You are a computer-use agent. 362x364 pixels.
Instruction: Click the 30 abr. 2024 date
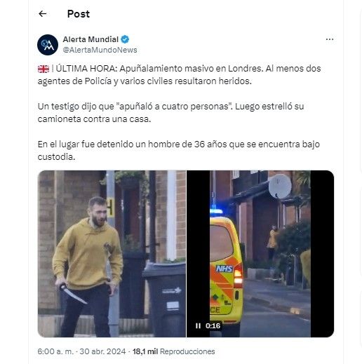point(102,351)
